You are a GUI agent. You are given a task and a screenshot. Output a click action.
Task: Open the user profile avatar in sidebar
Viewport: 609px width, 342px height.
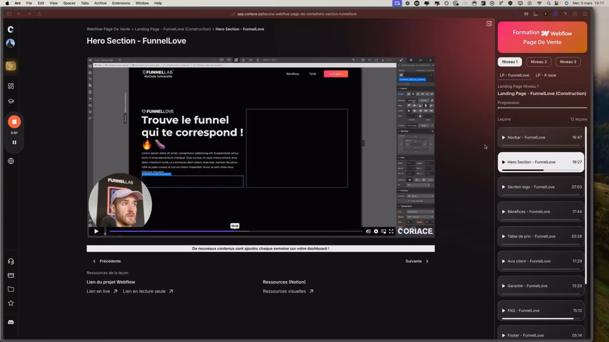pos(10,43)
